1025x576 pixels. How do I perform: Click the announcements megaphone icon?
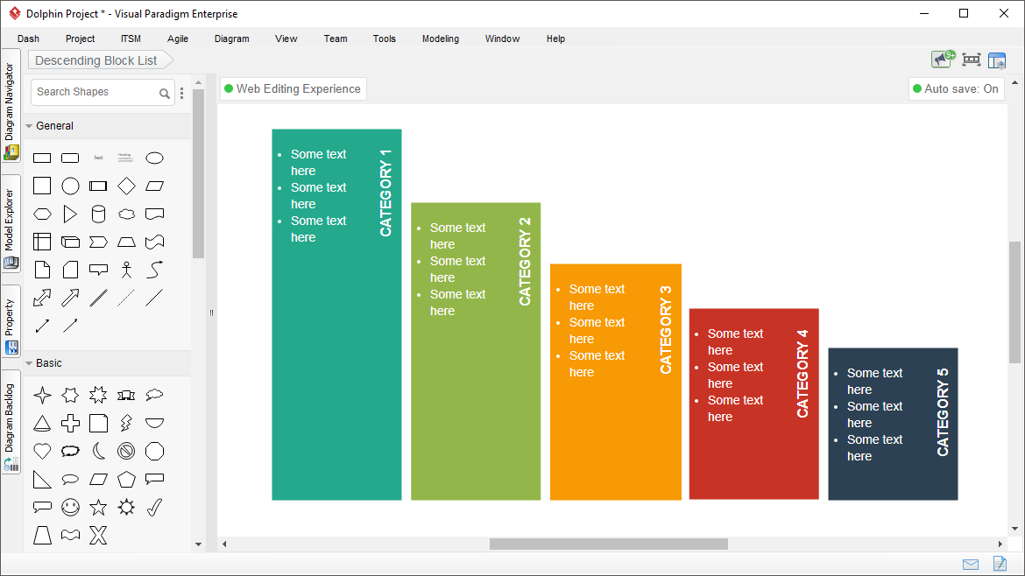[x=943, y=60]
